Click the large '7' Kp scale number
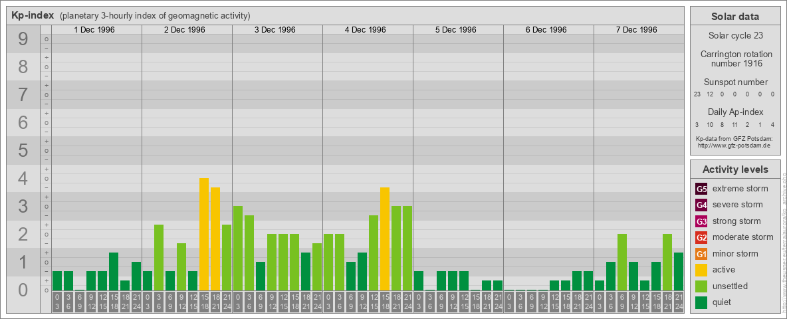 (x=23, y=95)
